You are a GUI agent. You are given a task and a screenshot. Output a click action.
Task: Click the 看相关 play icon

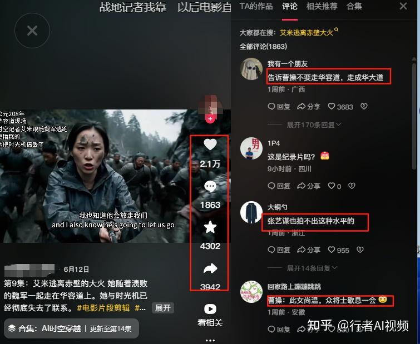[210, 309]
